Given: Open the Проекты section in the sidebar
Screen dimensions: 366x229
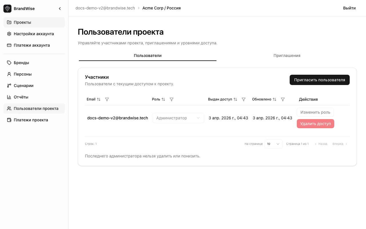Looking at the screenshot, I should (x=23, y=22).
